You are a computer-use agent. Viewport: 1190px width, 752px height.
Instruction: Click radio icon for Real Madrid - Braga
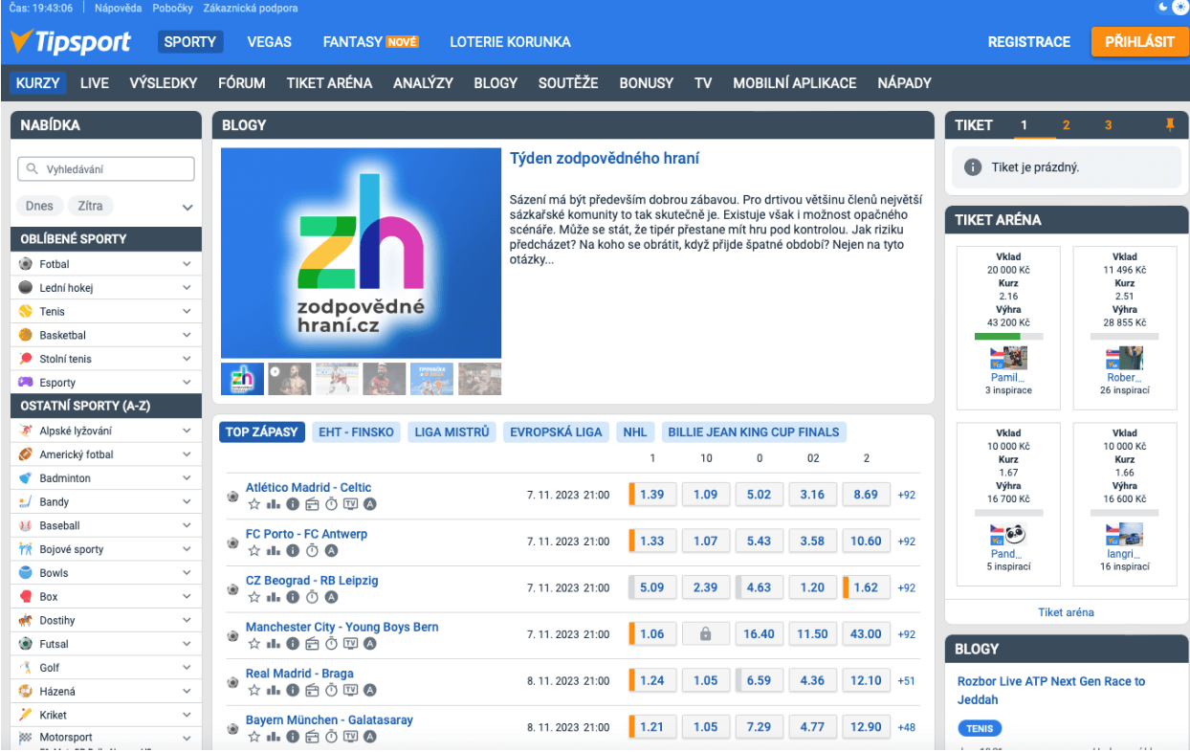point(312,691)
